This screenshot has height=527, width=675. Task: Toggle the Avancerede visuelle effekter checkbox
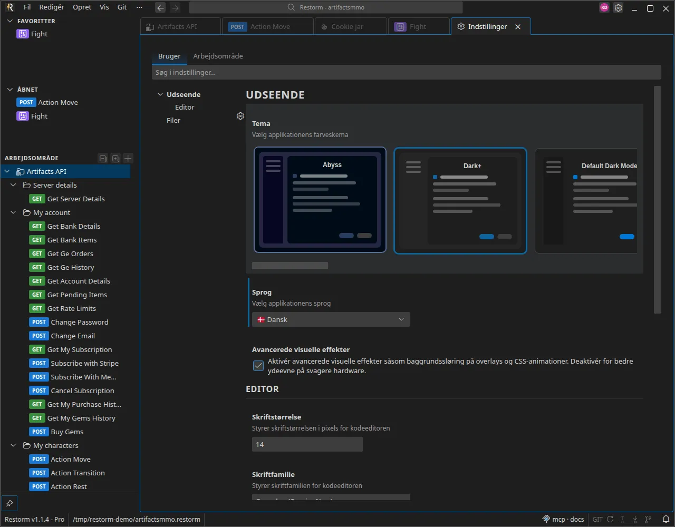[258, 366]
